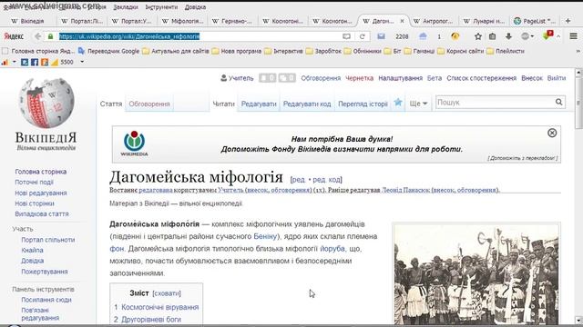Open the Бета link
The height and width of the screenshot is (327, 583).
(x=435, y=78)
